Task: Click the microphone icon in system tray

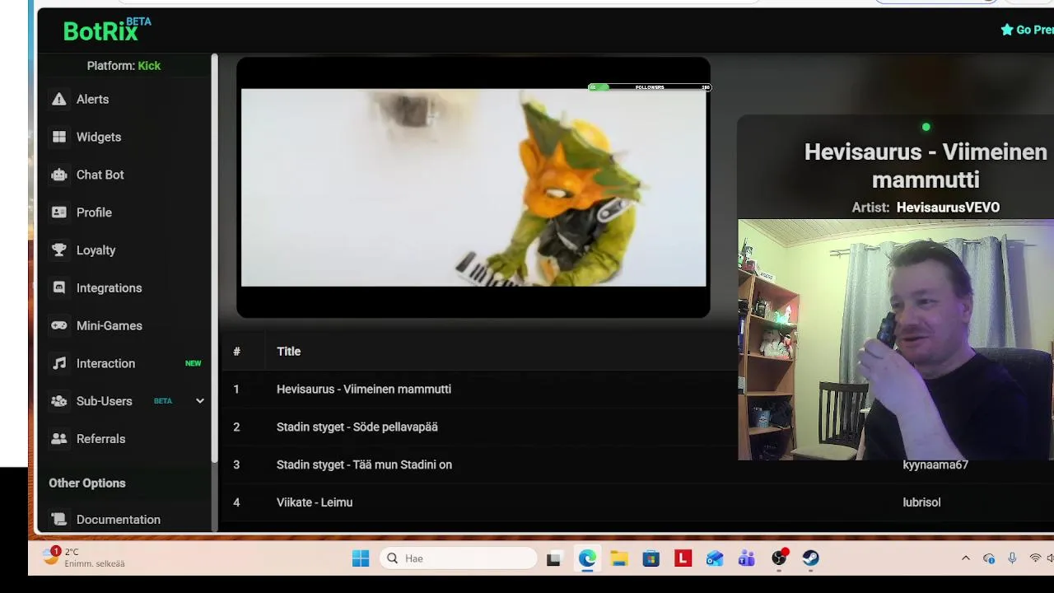Action: click(x=1012, y=558)
